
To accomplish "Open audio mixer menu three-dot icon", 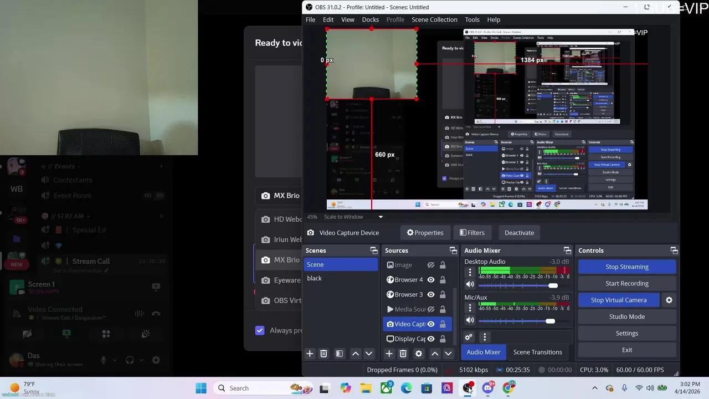I will coord(485,337).
